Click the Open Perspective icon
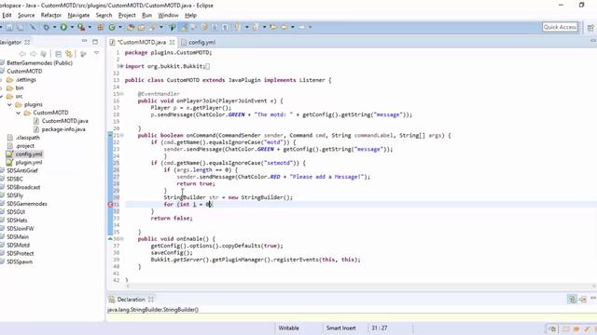Image resolution: width=597 pixels, height=335 pixels. tap(590, 27)
